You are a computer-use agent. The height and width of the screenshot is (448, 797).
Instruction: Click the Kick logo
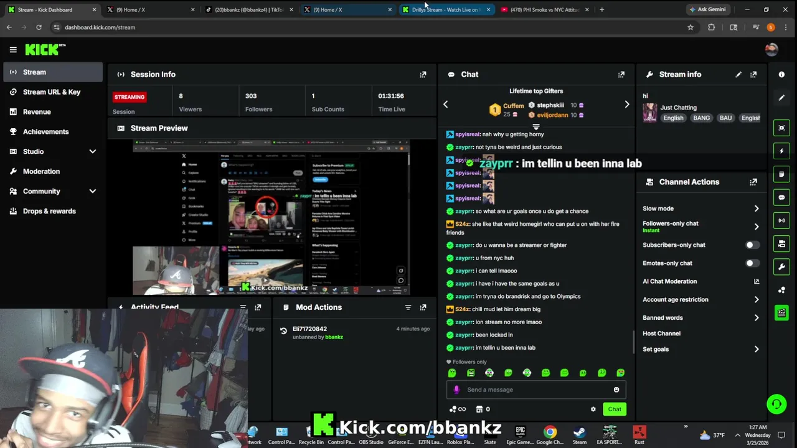click(45, 50)
